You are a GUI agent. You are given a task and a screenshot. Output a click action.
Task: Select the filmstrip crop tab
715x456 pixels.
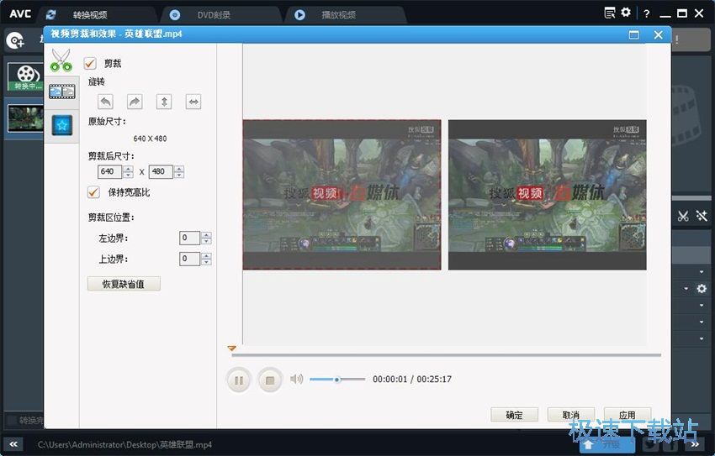(61, 92)
